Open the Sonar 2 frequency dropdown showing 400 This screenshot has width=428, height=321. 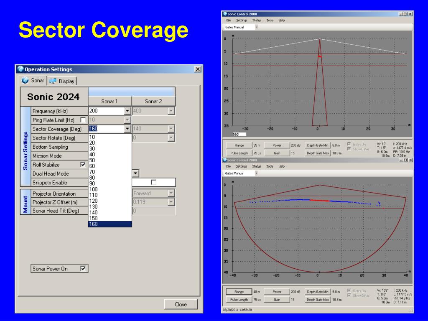pos(171,111)
